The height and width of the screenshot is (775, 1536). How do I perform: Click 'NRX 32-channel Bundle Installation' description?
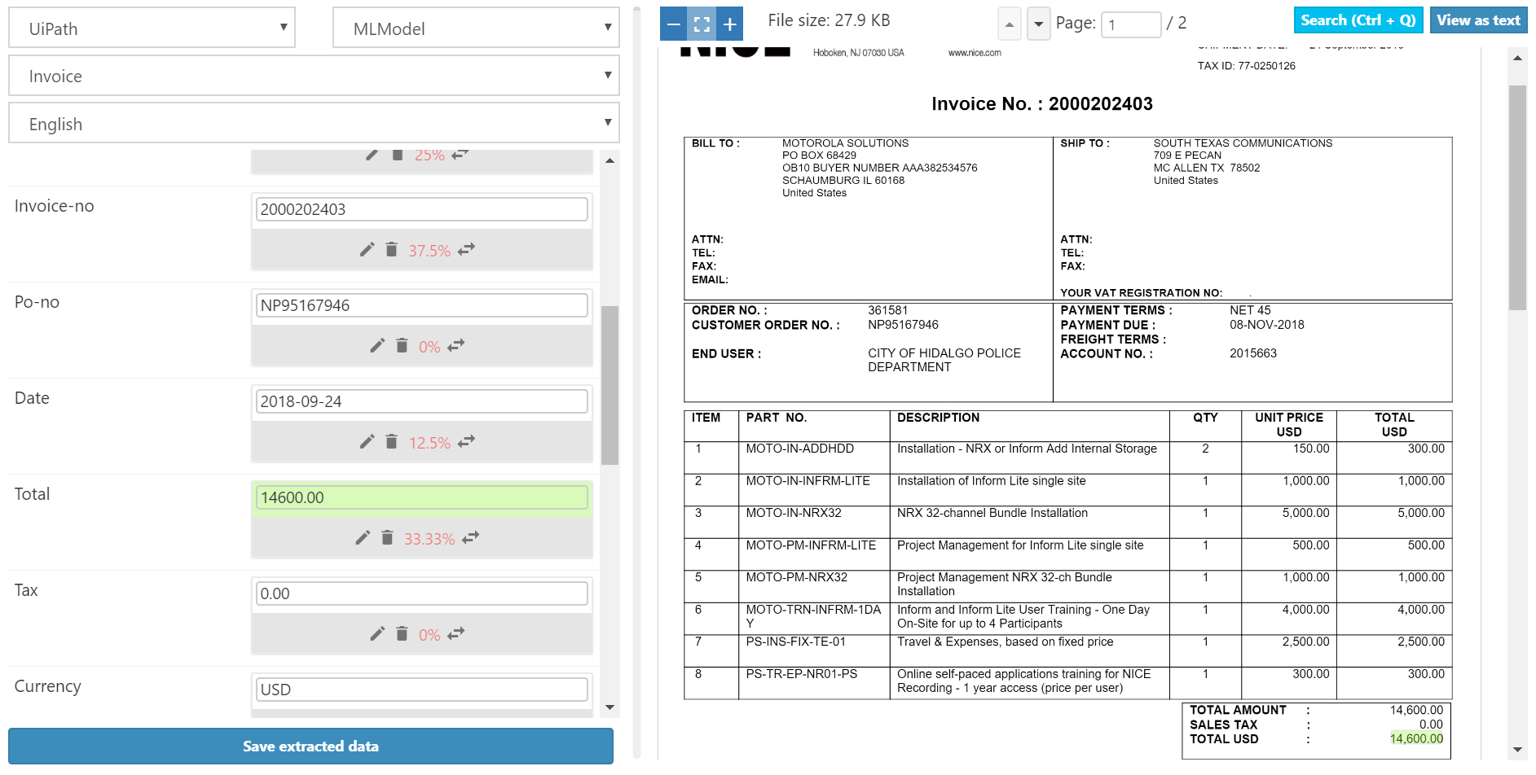(992, 513)
